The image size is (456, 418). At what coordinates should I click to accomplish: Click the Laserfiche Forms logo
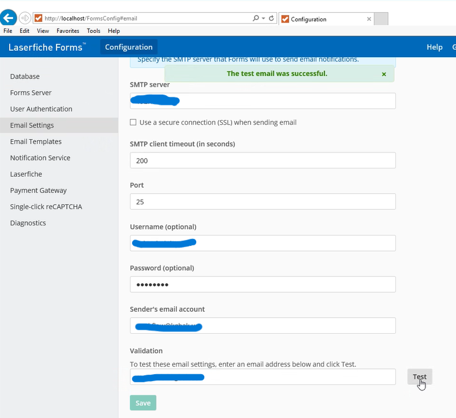(47, 47)
